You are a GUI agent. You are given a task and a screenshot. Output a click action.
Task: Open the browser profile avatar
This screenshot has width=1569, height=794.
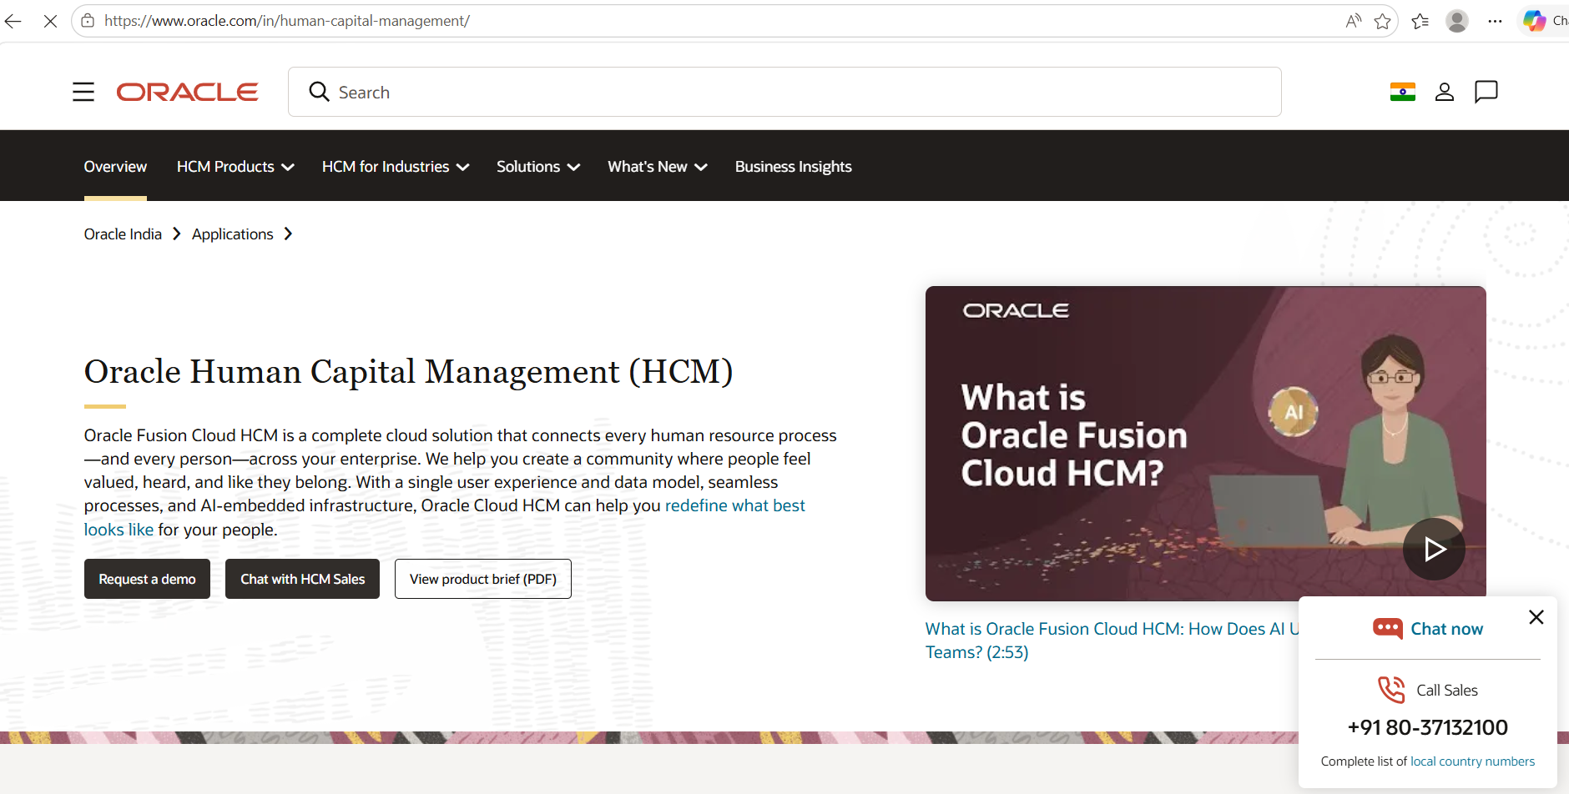1457,21
